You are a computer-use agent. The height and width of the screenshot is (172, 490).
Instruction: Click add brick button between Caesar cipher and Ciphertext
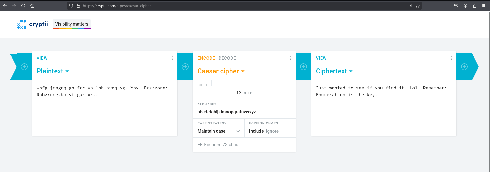[x=303, y=67]
